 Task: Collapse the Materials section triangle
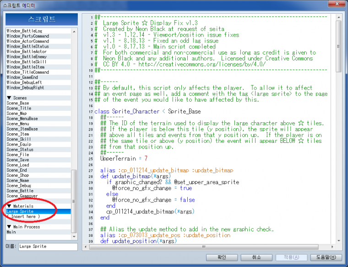(x=9, y=206)
